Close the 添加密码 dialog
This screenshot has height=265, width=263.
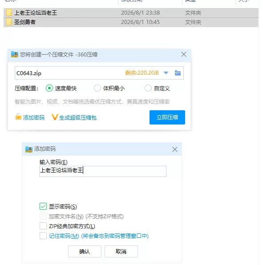pyautogui.click(x=175, y=149)
